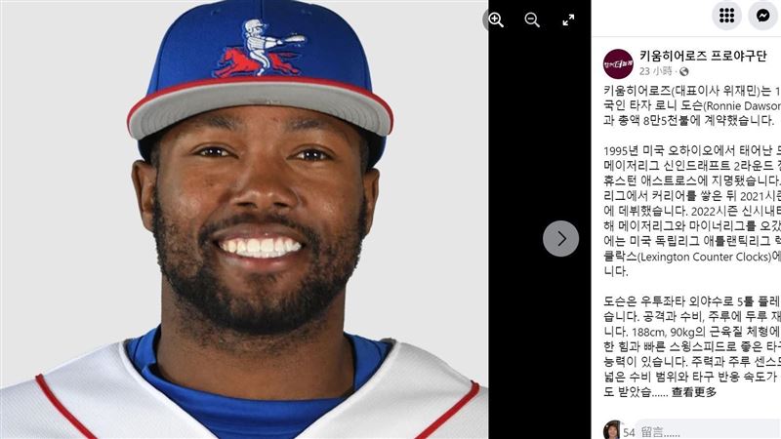Viewport: 781px width, 439px height.
Task: Open the 23 小時 post timestamp
Action: tap(655, 71)
